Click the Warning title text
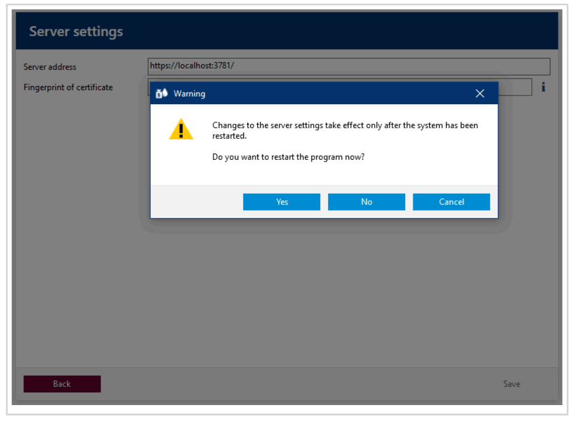Image resolution: width=577 pixels, height=425 pixels. pos(189,94)
